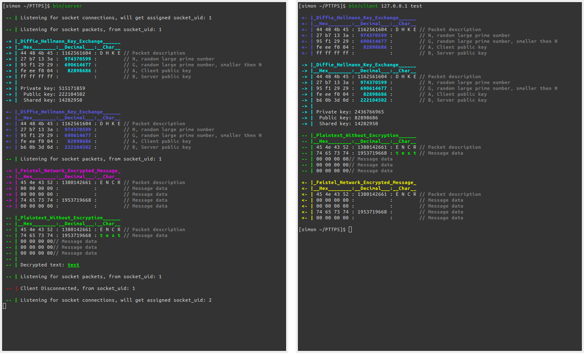Viewport: 584px width, 353px height.
Task: Click green 't e s t' chars in server window
Action: 110,236
